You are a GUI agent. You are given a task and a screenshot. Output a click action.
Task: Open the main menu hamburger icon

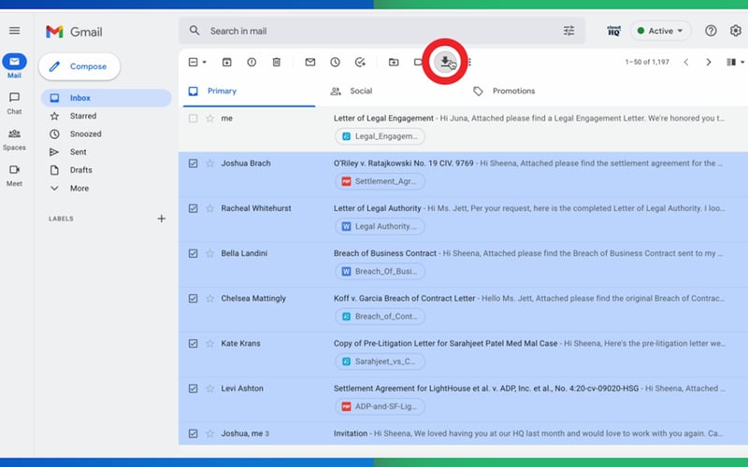(x=14, y=31)
